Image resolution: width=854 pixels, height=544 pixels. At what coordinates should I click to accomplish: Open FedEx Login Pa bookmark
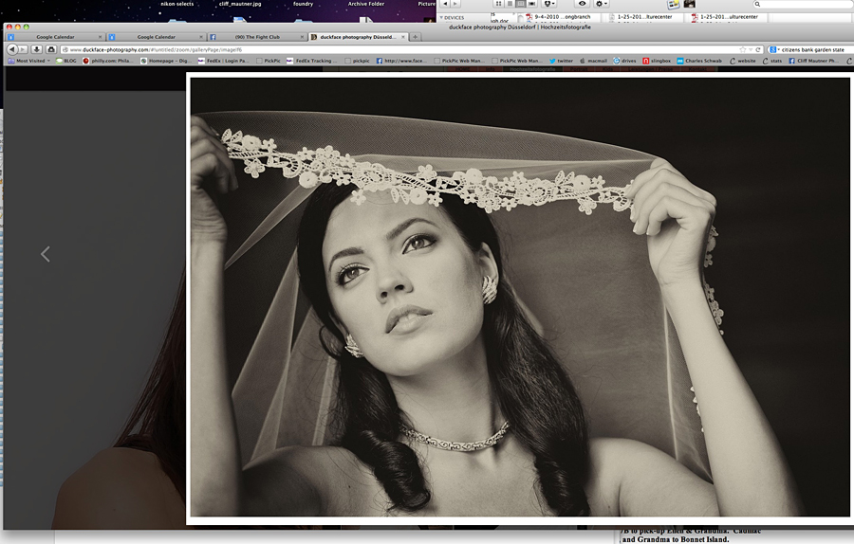click(x=223, y=61)
